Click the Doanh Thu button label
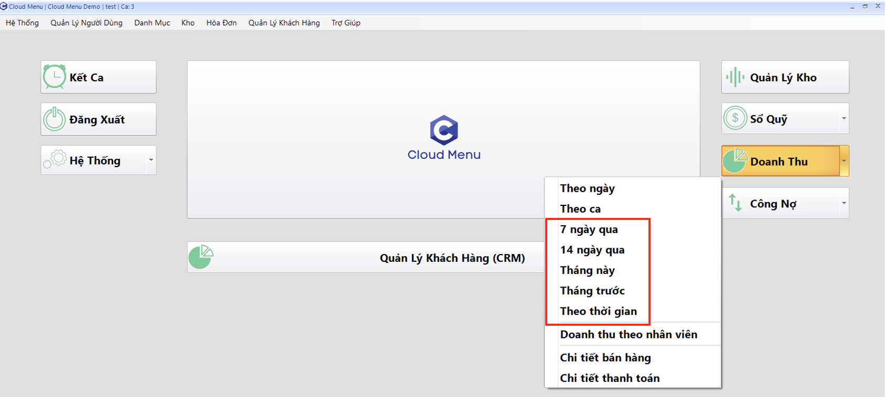887x397 pixels. (x=779, y=161)
